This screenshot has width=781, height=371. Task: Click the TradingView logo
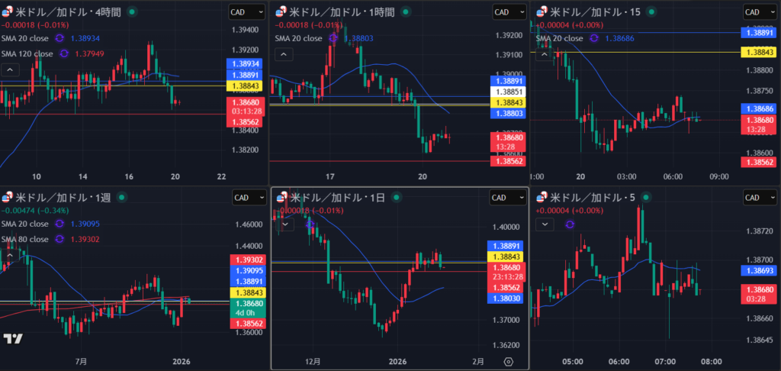coord(12,339)
